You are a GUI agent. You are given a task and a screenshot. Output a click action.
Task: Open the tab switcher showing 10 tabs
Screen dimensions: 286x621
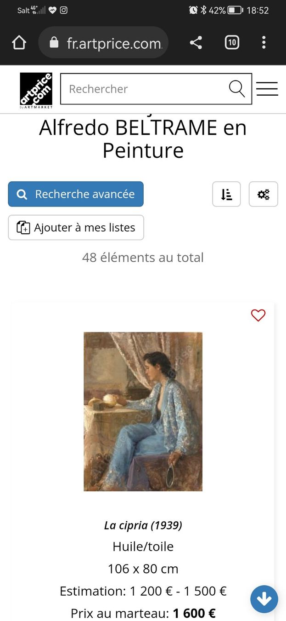(232, 43)
